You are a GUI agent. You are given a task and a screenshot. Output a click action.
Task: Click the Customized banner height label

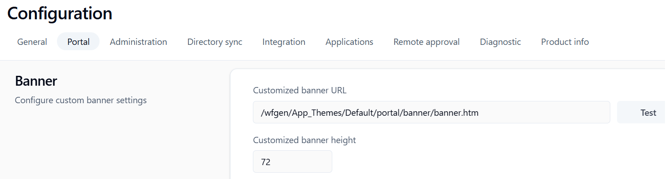[x=304, y=140]
